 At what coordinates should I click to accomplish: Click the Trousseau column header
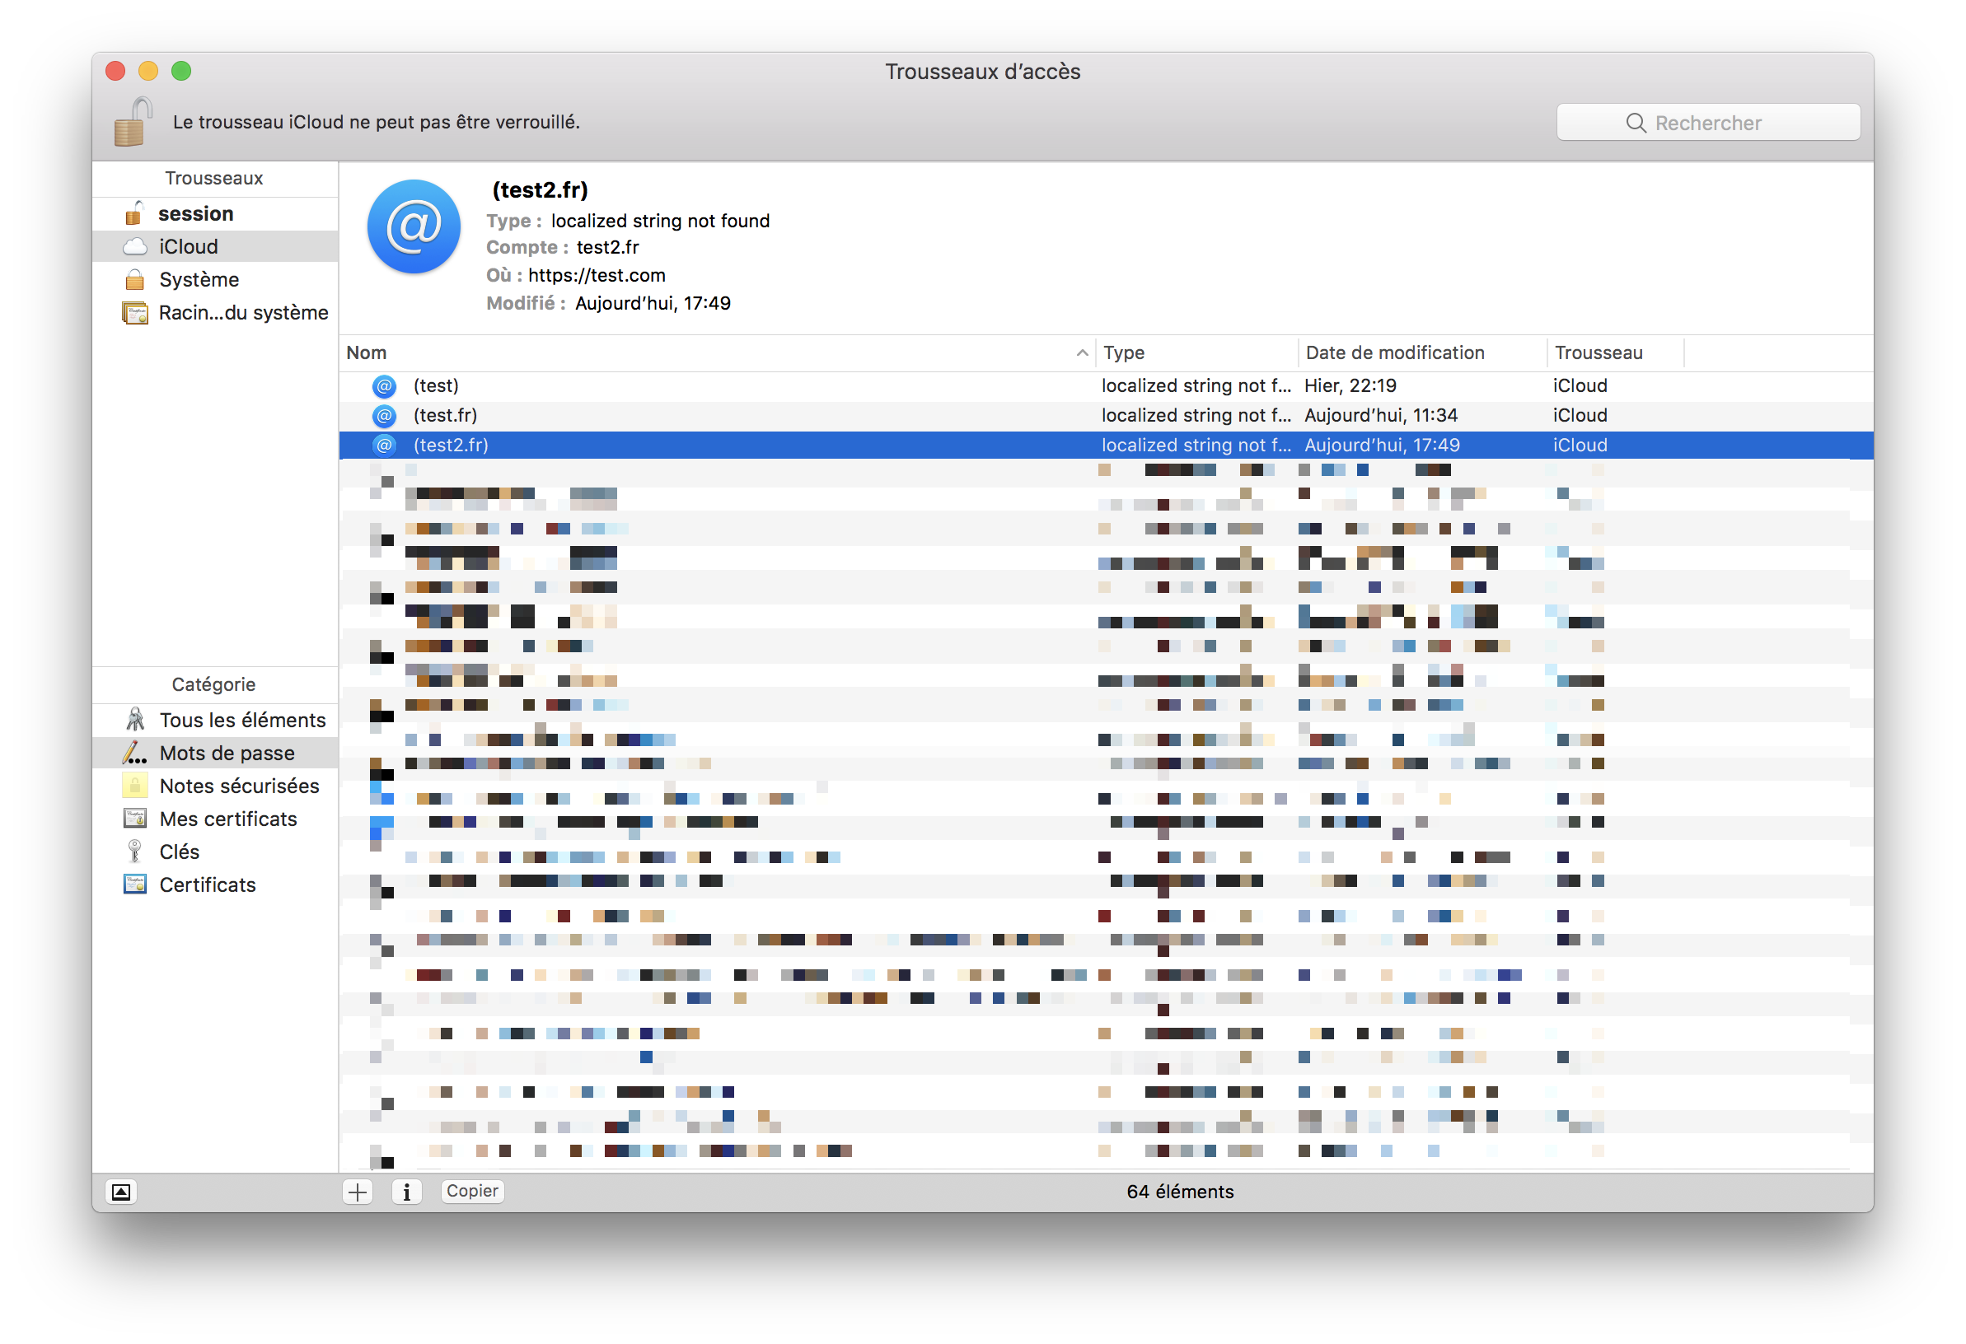(1598, 353)
